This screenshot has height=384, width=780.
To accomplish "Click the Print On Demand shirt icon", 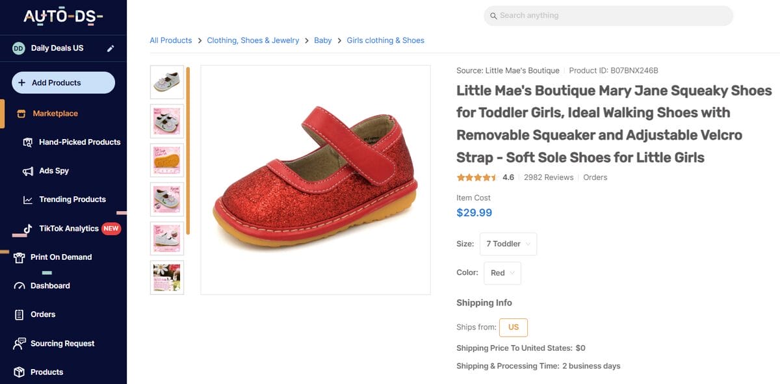I will click(x=19, y=257).
